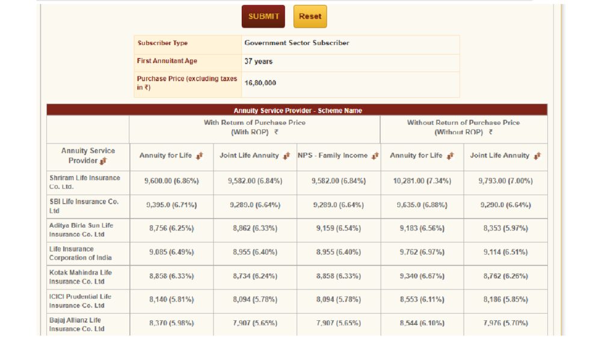This screenshot has width=616, height=346.
Task: Click the 37 years annuitant age value
Action: pyautogui.click(x=259, y=62)
